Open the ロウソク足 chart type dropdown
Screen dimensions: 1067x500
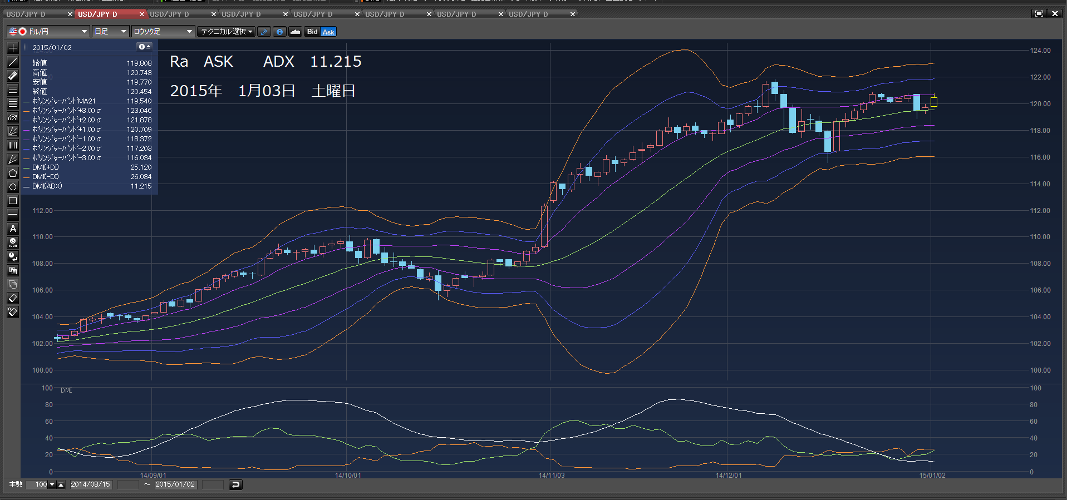tap(163, 32)
